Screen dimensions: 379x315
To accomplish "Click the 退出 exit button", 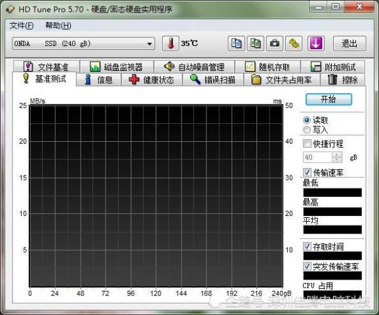I will click(349, 43).
